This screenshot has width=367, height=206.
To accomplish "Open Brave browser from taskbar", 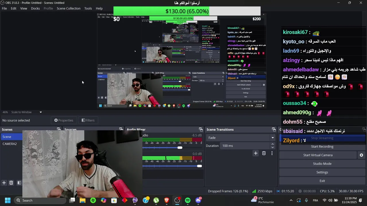I will 167,200.
